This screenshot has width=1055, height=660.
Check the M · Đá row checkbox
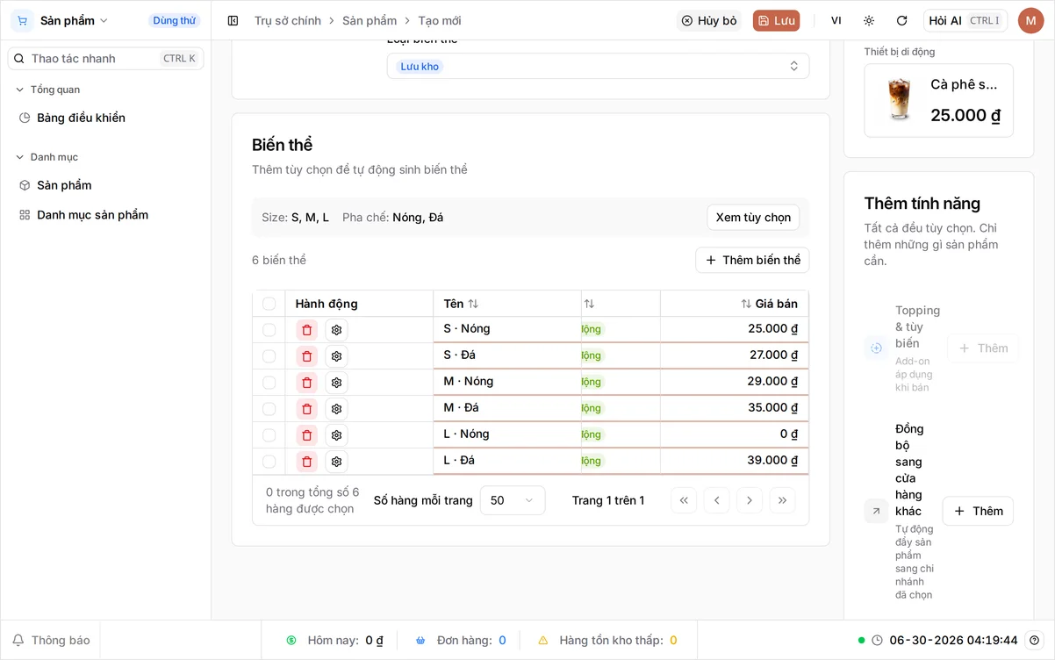click(269, 409)
